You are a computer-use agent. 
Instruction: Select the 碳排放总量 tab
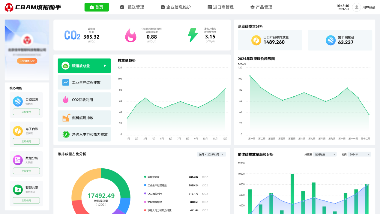pyautogui.click(x=84, y=66)
